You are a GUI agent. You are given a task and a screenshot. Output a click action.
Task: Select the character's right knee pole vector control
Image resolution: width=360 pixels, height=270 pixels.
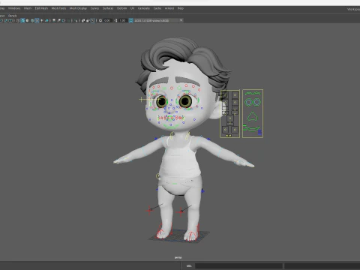pos(149,210)
